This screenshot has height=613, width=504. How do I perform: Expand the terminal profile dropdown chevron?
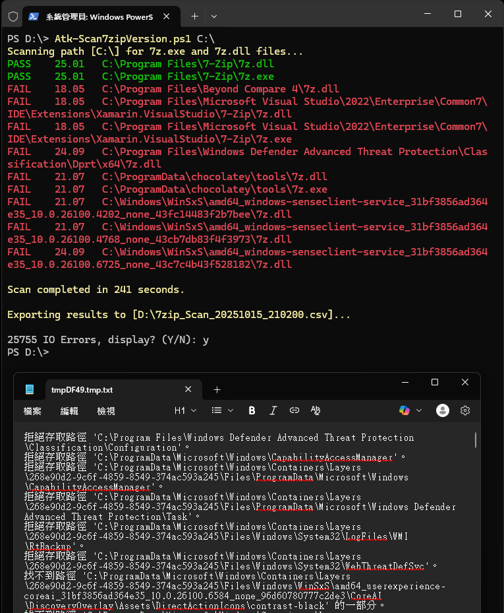(x=214, y=16)
